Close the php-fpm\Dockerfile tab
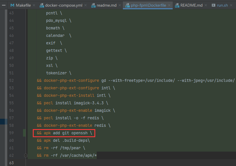This screenshot has height=166, width=236. (169, 5)
